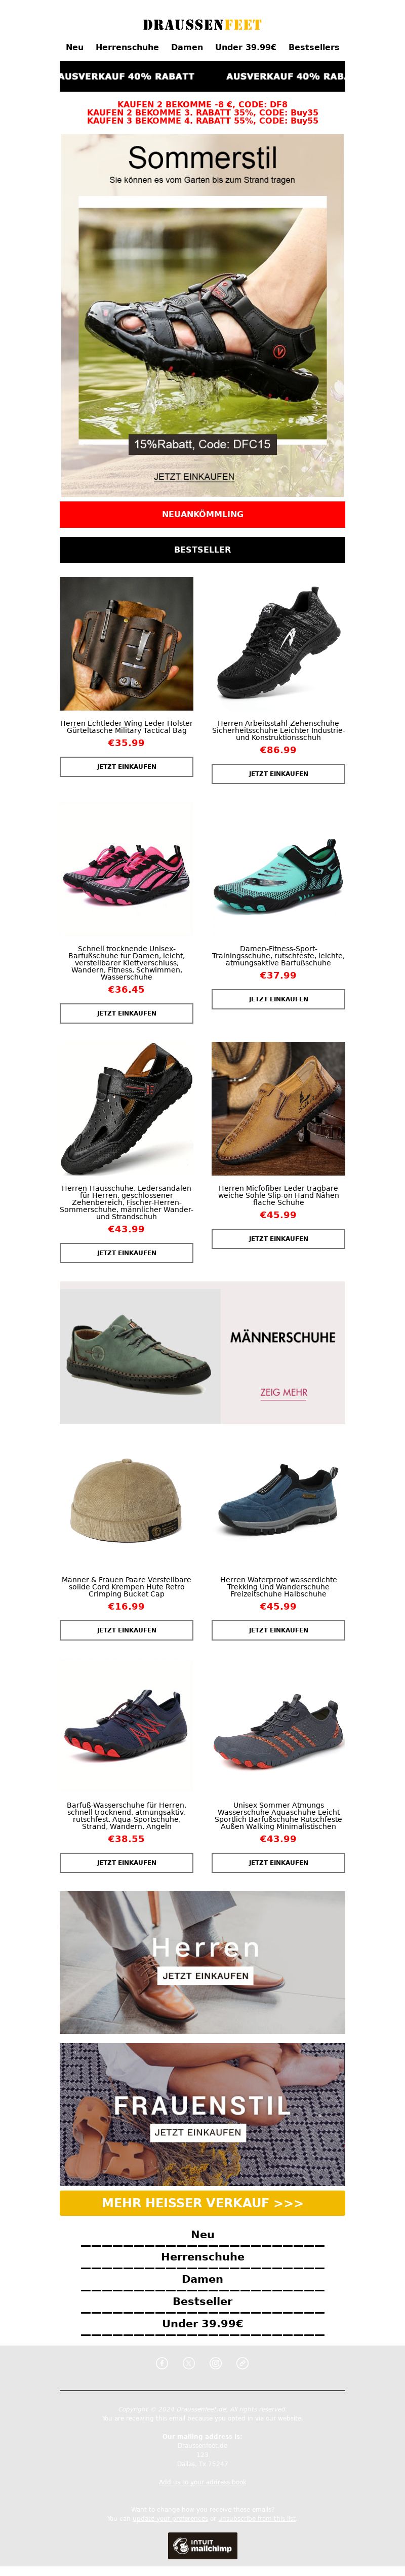Open the Bestsellers top navigation link
This screenshot has height=2576, width=405.
[x=314, y=47]
